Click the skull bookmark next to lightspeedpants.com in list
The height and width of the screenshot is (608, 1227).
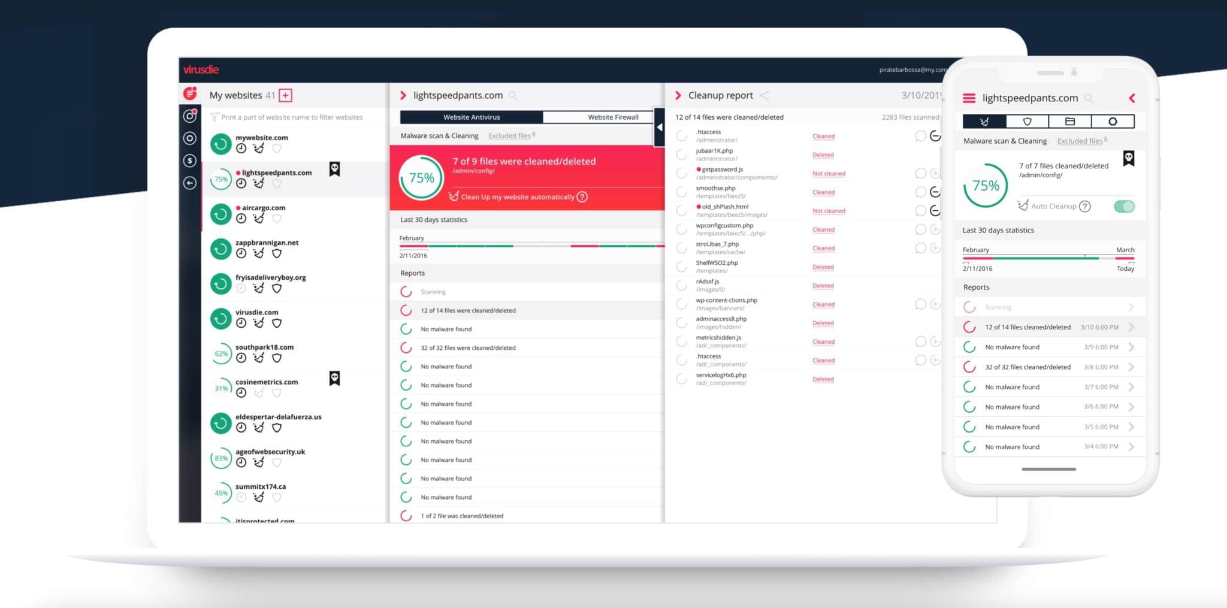point(335,170)
